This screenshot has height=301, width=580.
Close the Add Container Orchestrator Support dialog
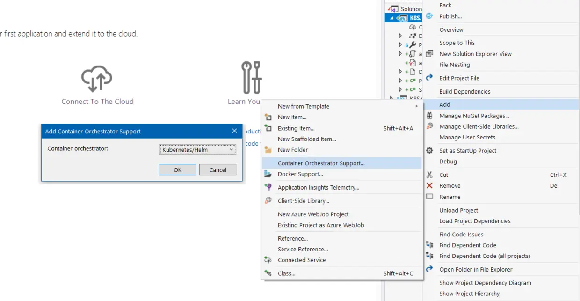click(x=234, y=131)
